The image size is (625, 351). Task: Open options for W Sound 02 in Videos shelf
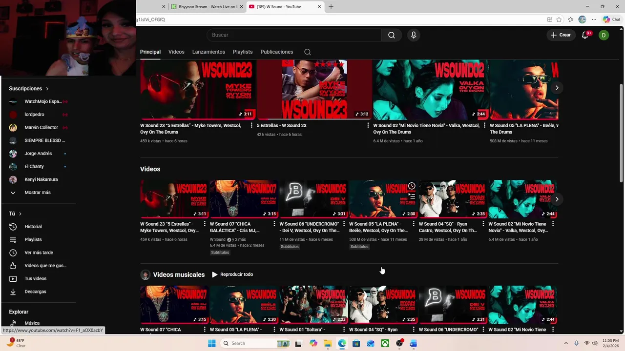(553, 224)
